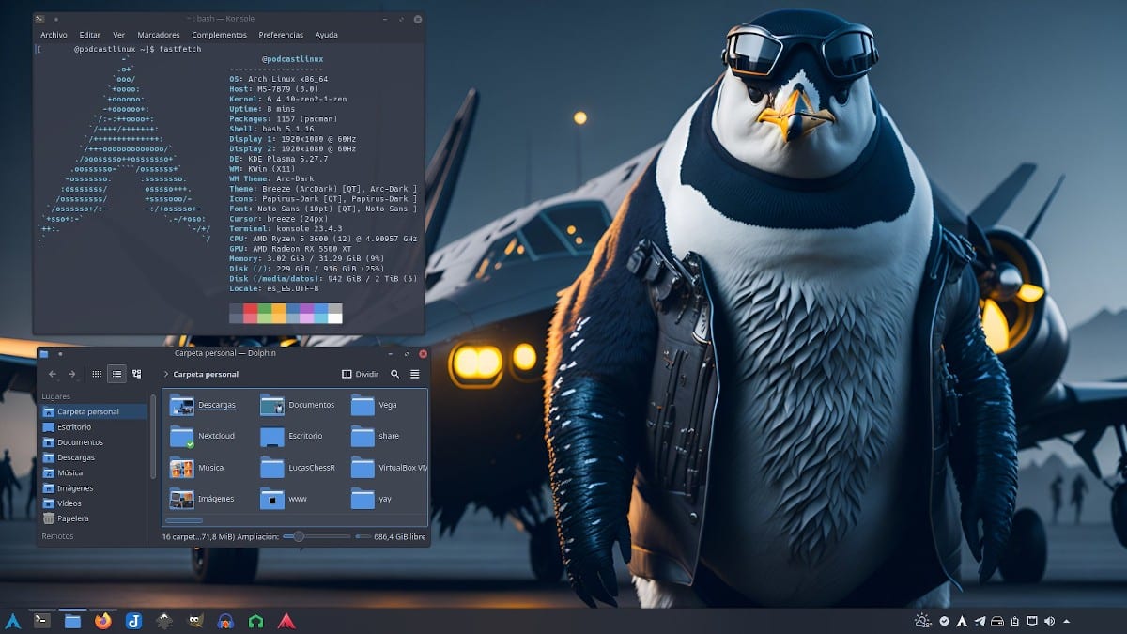Image resolution: width=1127 pixels, height=634 pixels.
Task: Open the Arch application launcher in the panel
Action: pos(13,620)
